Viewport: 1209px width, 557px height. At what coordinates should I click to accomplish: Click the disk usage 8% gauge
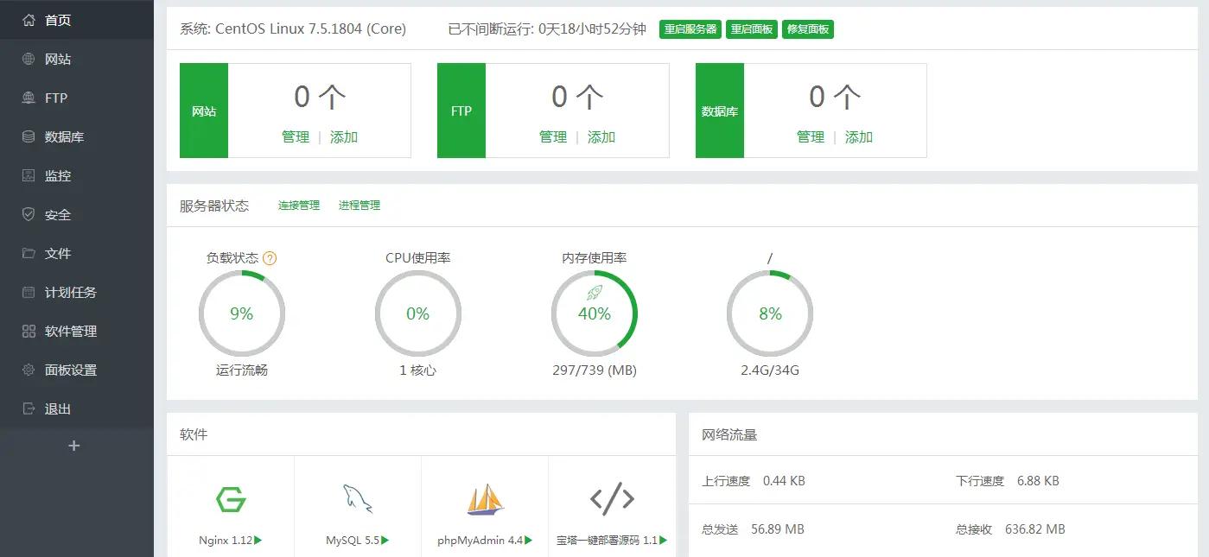coord(770,313)
